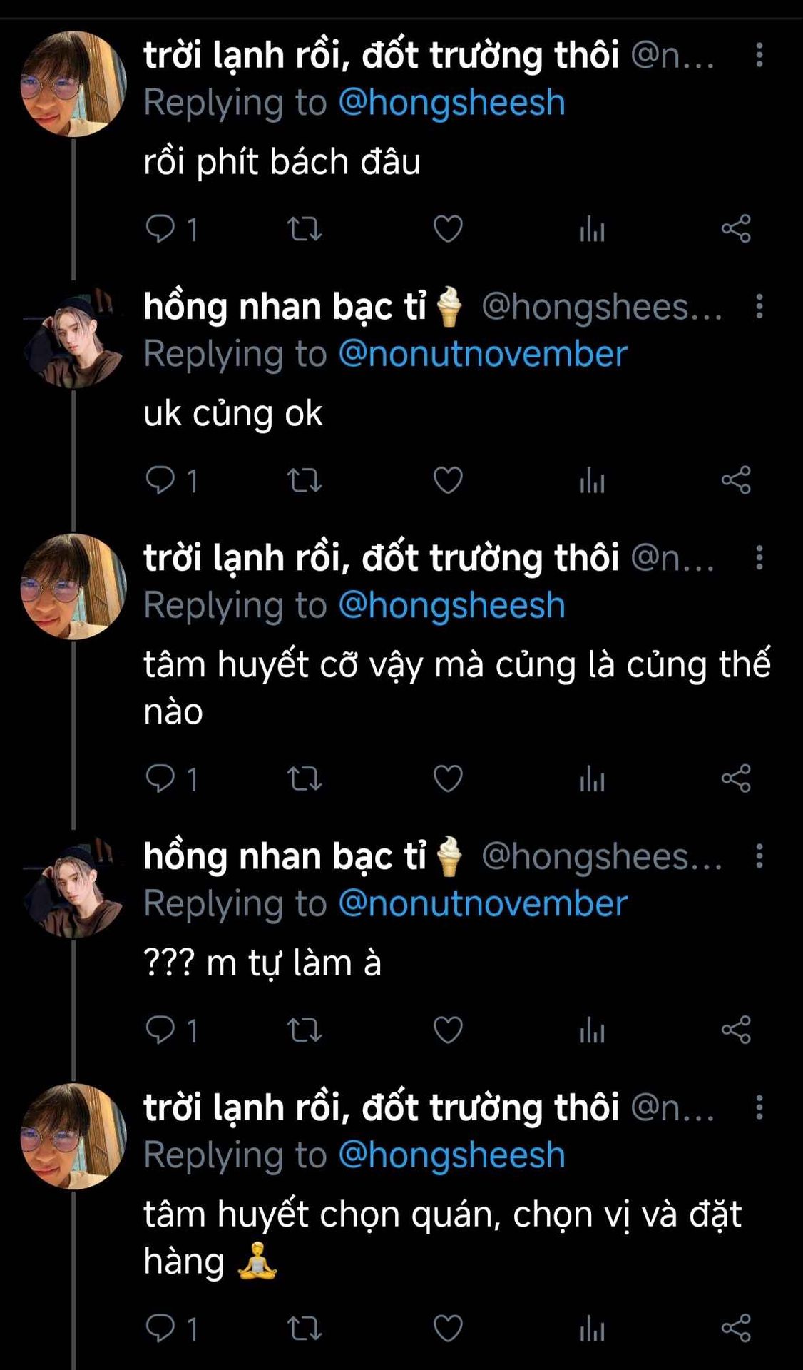803x1370 pixels.
Task: Like the "rồi phít bách đâu" tweet
Action: 448,229
